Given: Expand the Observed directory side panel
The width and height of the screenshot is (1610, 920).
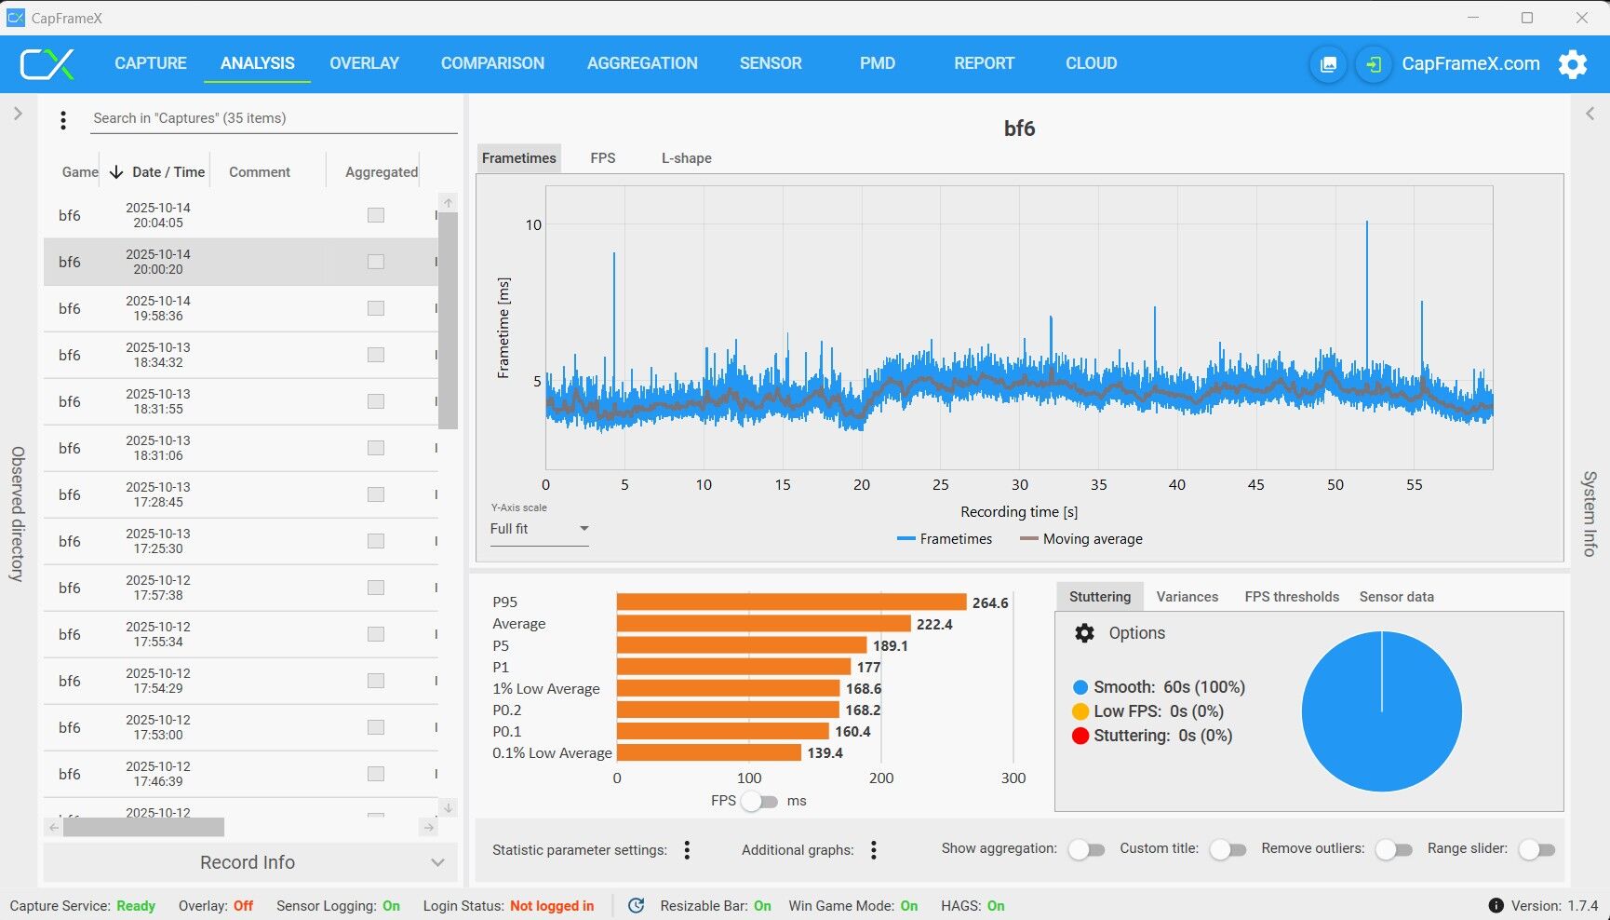Looking at the screenshot, I should pos(18,114).
